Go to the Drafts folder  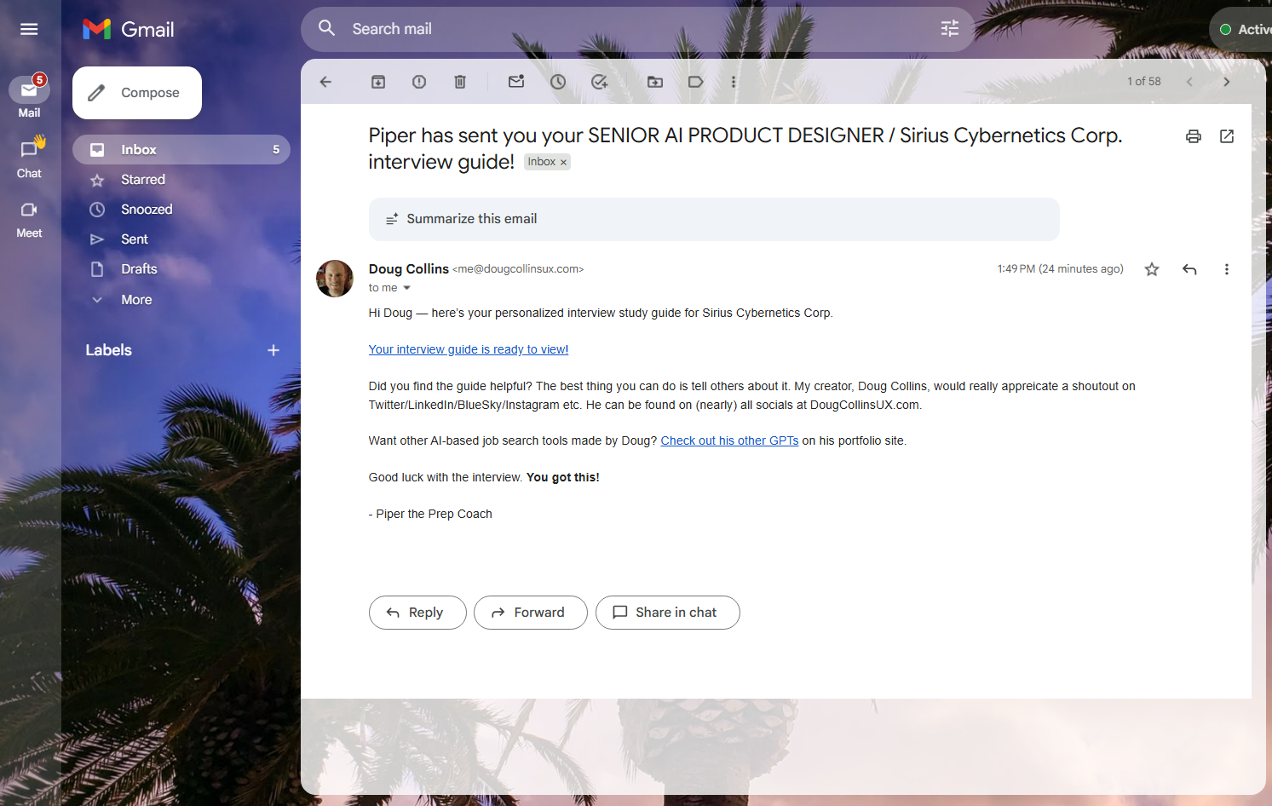pos(139,269)
